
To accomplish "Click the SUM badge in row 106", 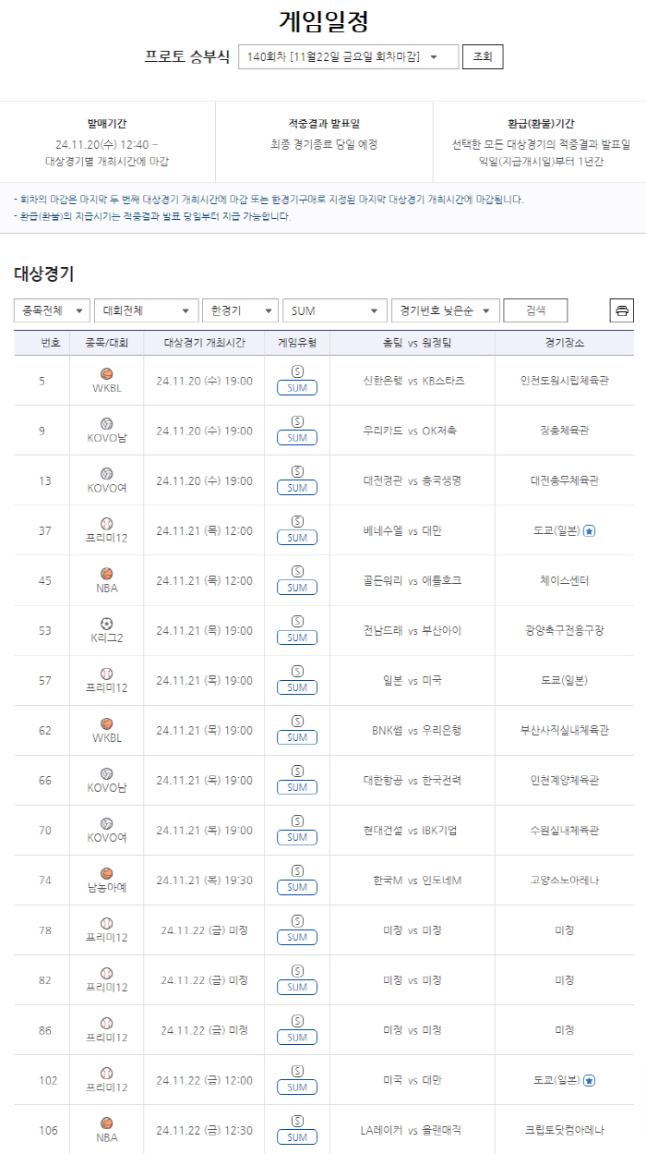I will [297, 1137].
